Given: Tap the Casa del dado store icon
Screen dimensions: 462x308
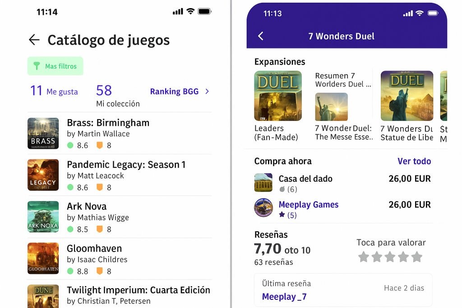Looking at the screenshot, I should (263, 183).
